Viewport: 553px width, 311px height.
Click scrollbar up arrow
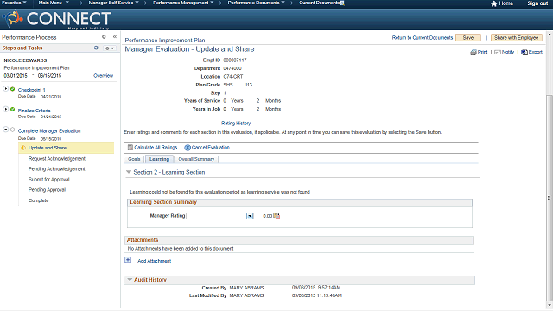coord(550,35)
